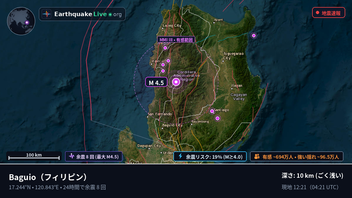
Task: Click the MMI III 有感範囲 label
Action: [x=176, y=40]
